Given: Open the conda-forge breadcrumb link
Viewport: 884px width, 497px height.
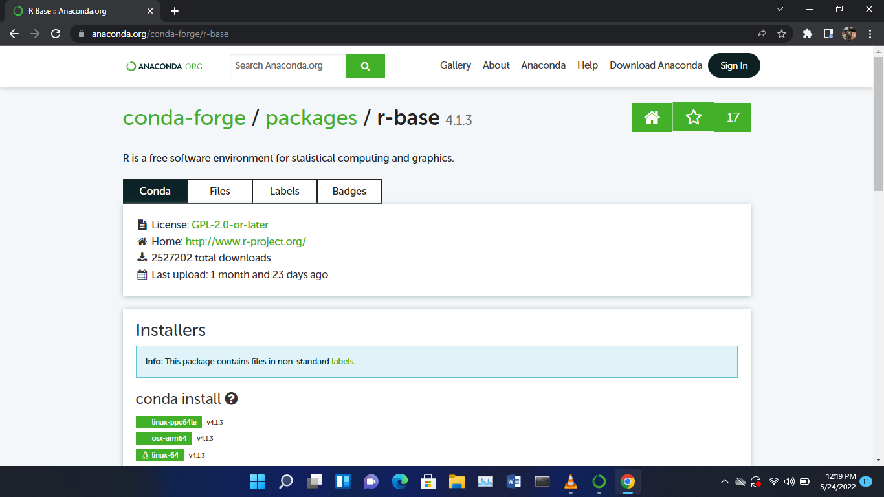Looking at the screenshot, I should tap(184, 118).
